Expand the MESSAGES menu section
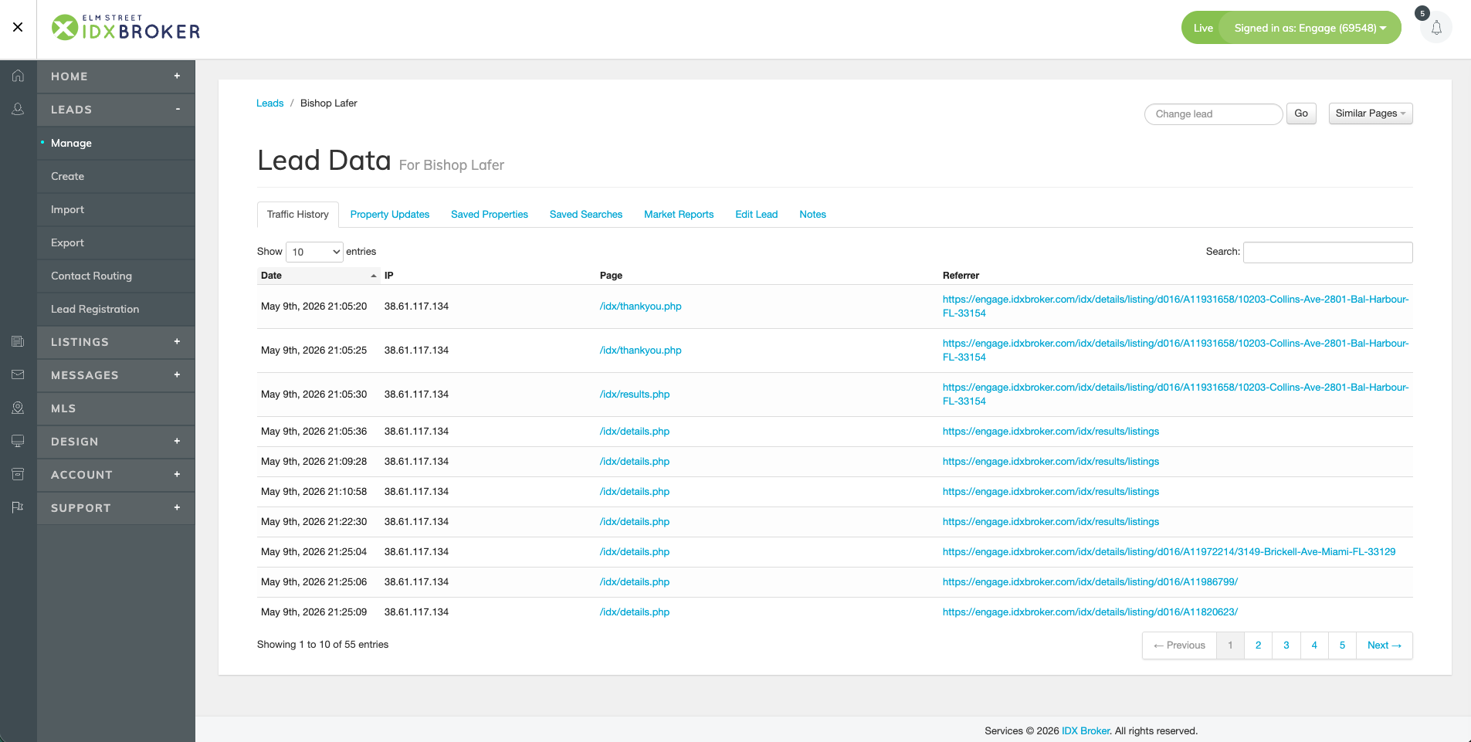Screen dimensions: 1471x742 click(x=116, y=375)
